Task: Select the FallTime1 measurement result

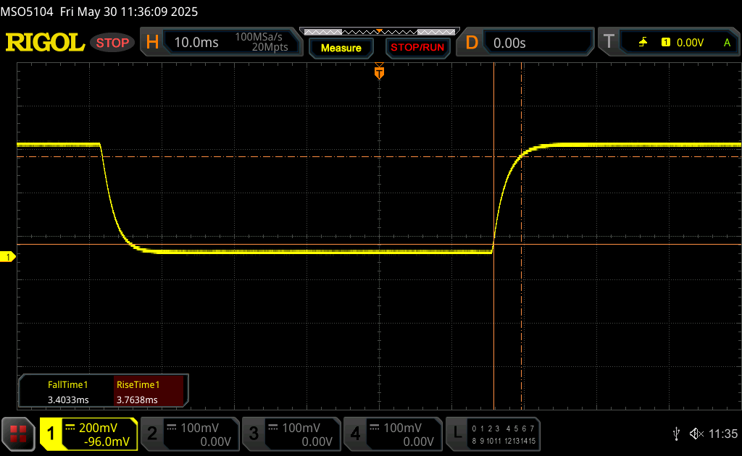Action: point(67,392)
